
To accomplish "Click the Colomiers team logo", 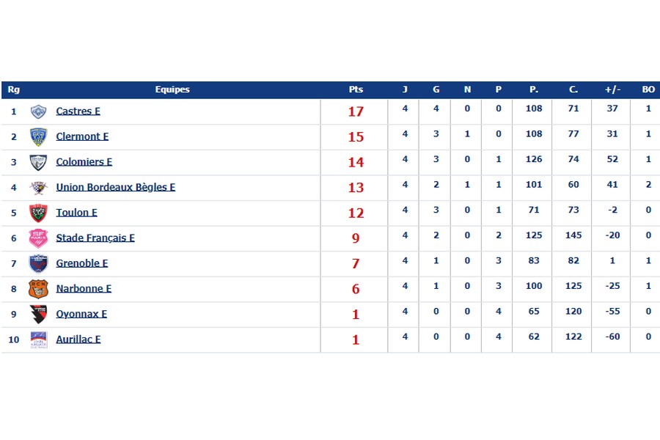I will tap(38, 162).
